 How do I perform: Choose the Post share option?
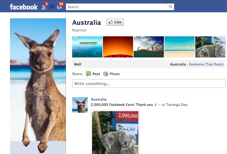click(x=96, y=74)
